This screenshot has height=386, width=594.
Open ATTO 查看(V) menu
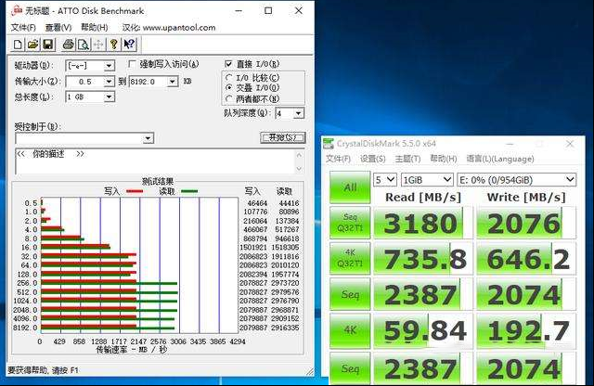tap(58, 28)
